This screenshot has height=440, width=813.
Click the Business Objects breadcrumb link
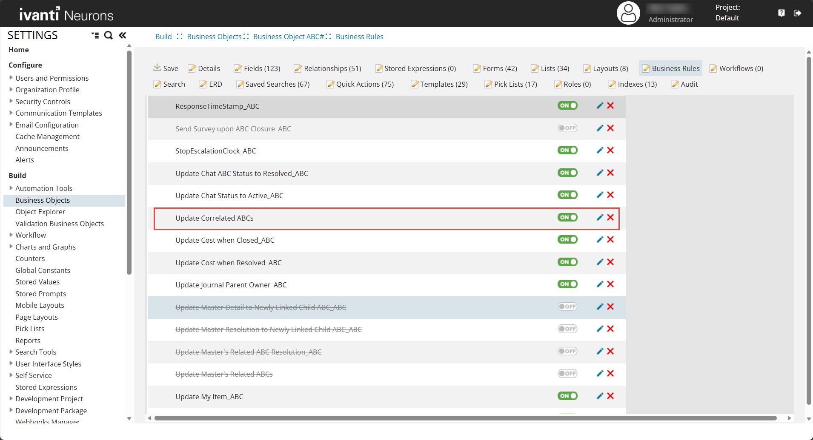pyautogui.click(x=214, y=37)
